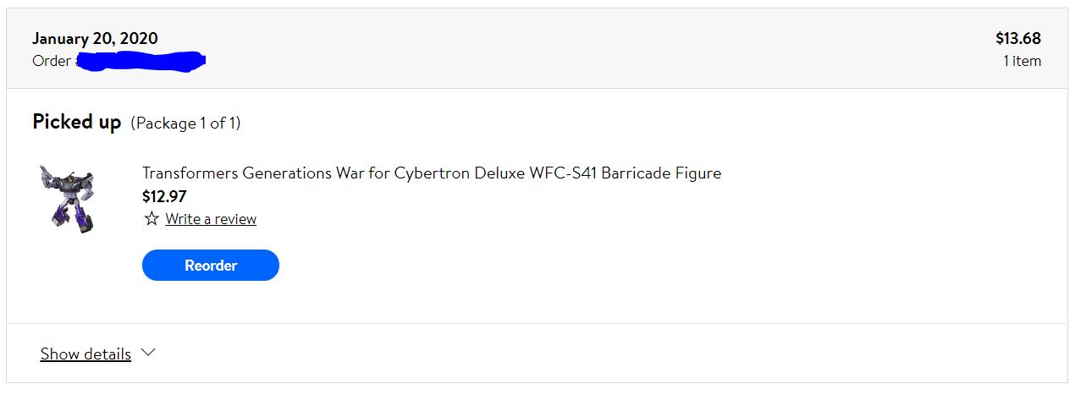
Task: Select the gray order header bar
Action: (537, 48)
